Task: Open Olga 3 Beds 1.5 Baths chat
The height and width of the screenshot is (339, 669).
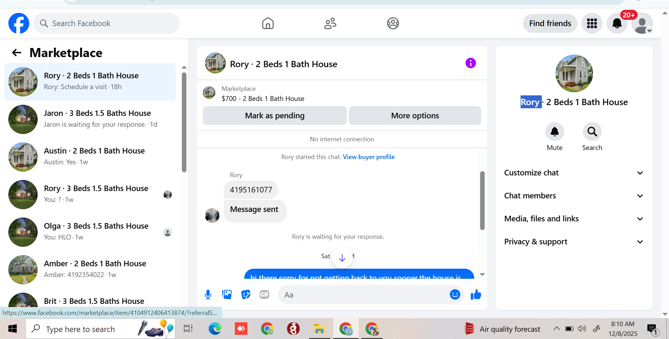Action: (90, 232)
